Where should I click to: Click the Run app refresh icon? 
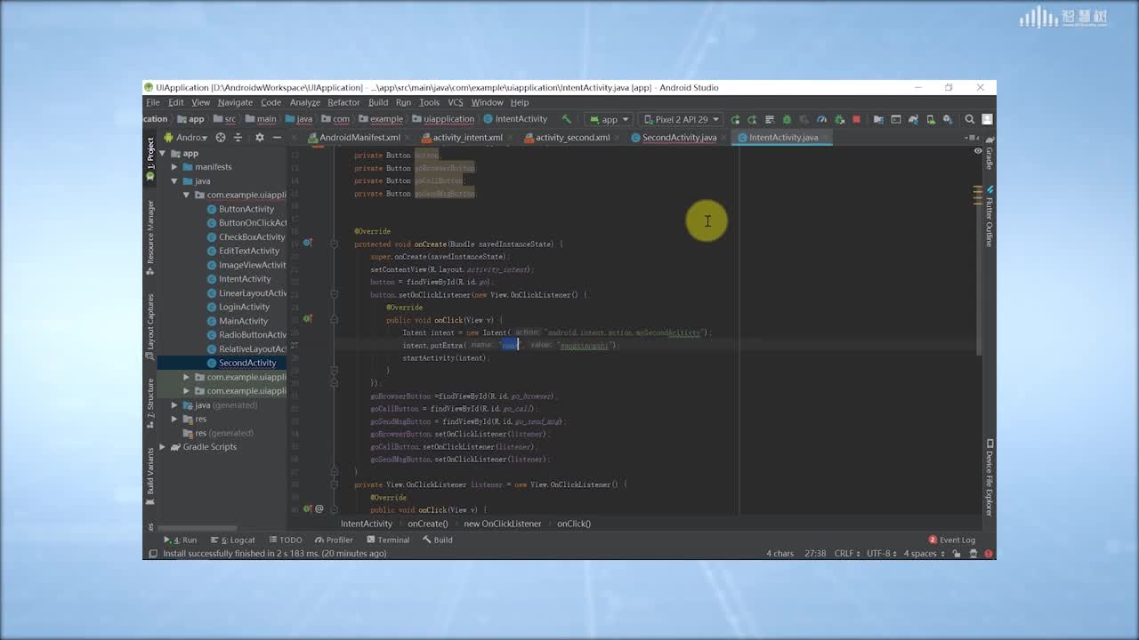[x=735, y=119]
